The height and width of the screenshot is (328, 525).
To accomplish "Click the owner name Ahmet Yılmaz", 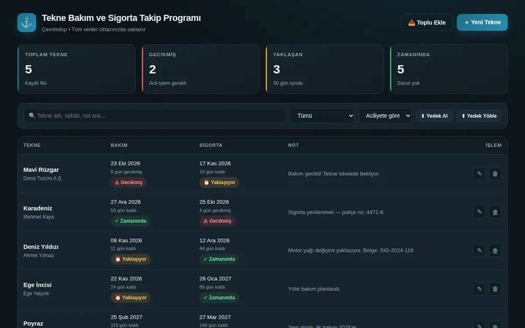I will pyautogui.click(x=38, y=255).
